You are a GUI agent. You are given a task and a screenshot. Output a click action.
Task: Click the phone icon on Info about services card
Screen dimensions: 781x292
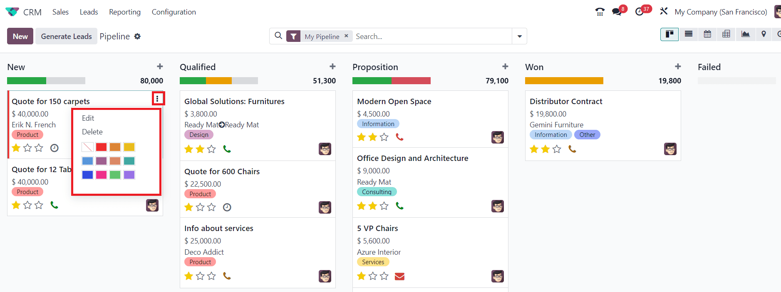tap(227, 276)
